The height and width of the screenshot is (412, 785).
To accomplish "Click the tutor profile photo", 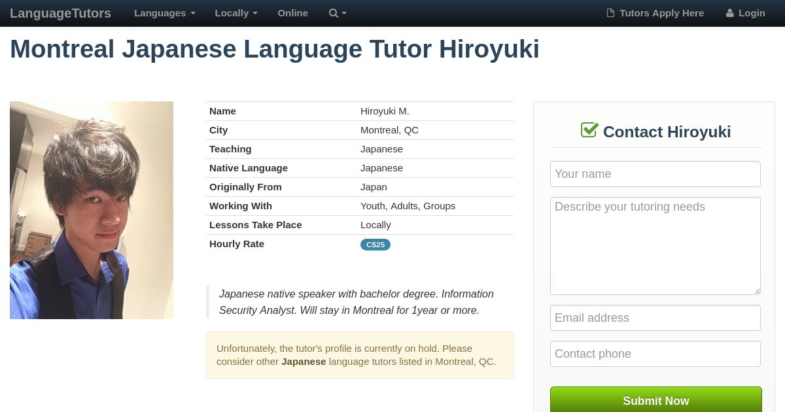I will [x=92, y=210].
